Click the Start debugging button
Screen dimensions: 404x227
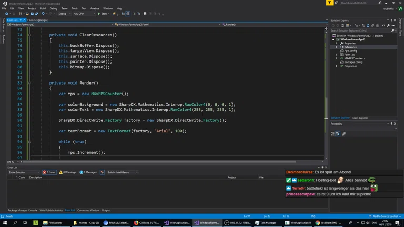pyautogui.click(x=102, y=14)
